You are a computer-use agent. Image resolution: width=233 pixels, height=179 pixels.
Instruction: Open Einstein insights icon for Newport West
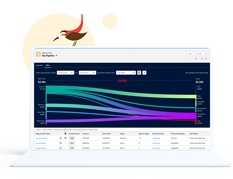click(x=61, y=148)
